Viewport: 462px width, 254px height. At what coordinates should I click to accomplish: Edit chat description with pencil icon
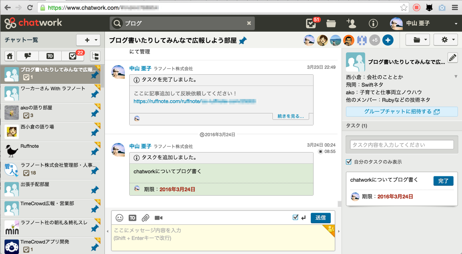[x=452, y=58]
